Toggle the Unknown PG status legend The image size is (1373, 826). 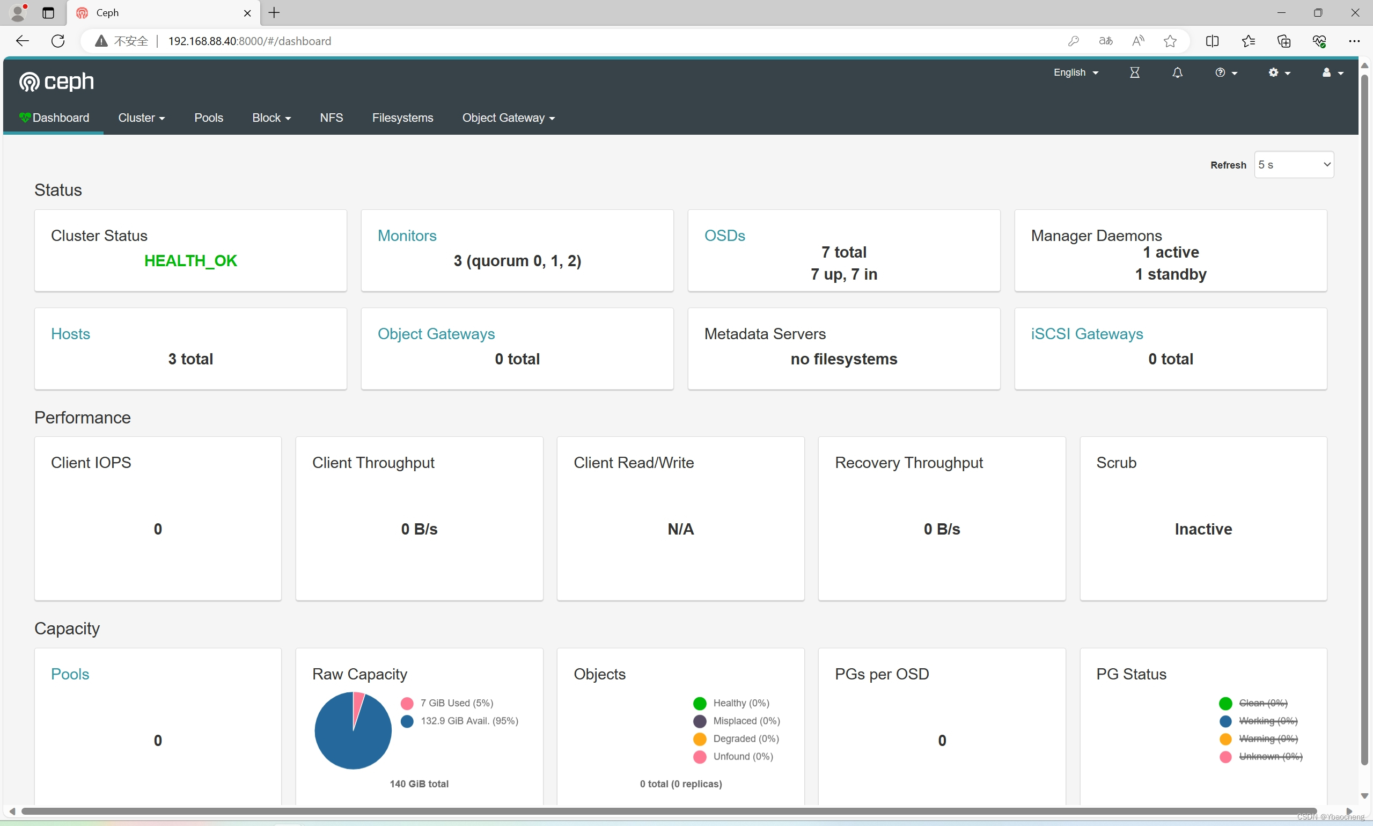pos(1261,757)
